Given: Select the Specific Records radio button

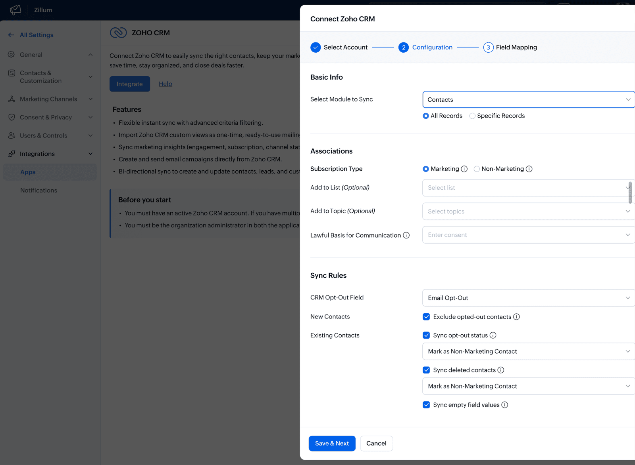Looking at the screenshot, I should click(x=472, y=116).
